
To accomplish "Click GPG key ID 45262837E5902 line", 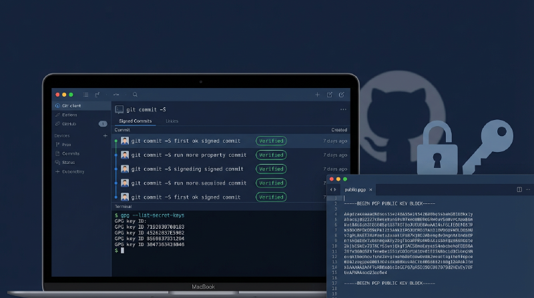I will point(150,233).
